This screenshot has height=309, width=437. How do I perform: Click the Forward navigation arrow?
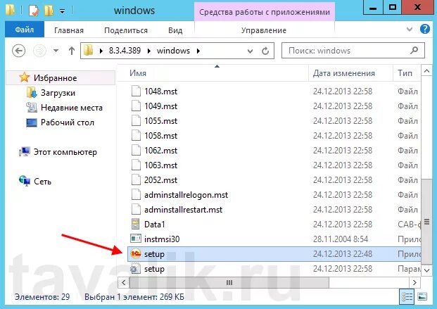pos(39,51)
